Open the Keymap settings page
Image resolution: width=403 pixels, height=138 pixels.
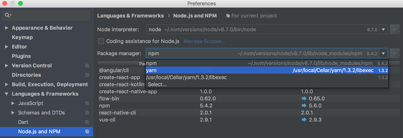pyautogui.click(x=22, y=37)
